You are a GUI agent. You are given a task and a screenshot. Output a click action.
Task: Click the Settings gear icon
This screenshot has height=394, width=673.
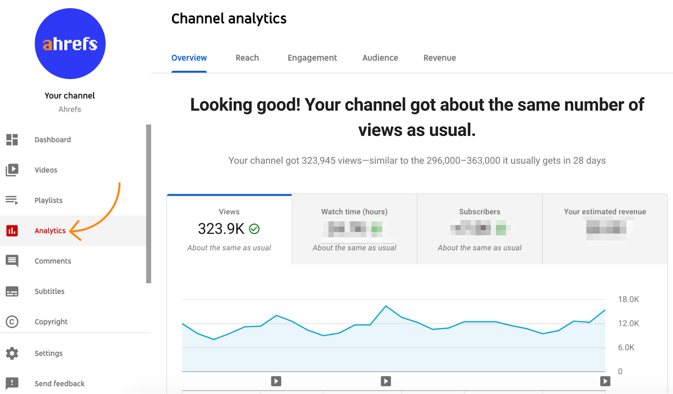[x=12, y=353]
